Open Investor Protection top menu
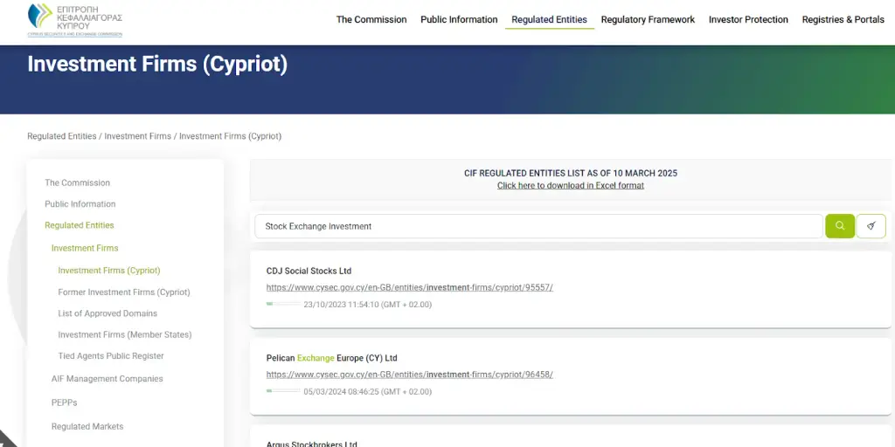This screenshot has height=447, width=895. coord(748,19)
